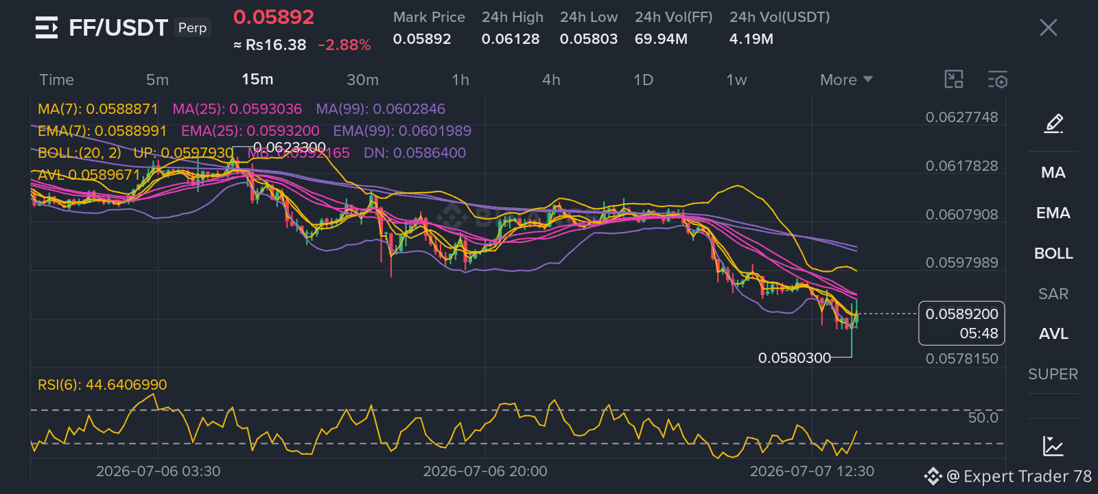Click the RSI 50.0 axis level
Screen dimensions: 1098x494
click(x=983, y=418)
